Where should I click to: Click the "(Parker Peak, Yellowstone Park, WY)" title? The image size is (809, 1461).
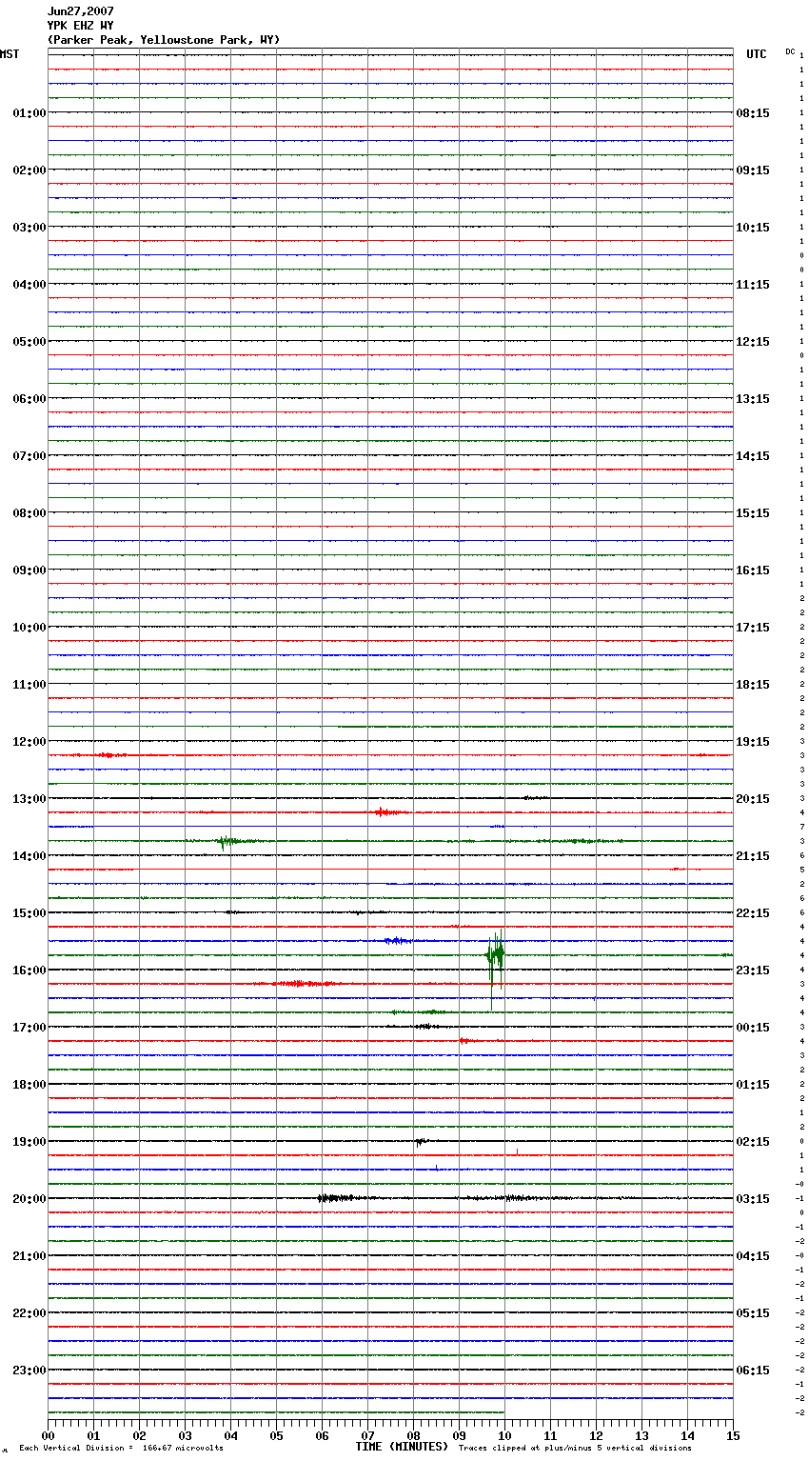click(164, 40)
